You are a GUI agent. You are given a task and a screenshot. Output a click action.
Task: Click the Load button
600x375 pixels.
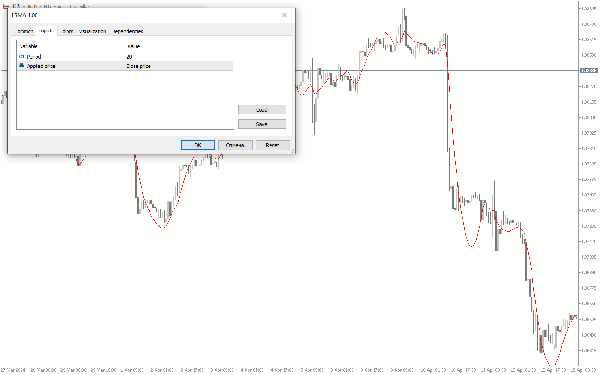pos(262,110)
